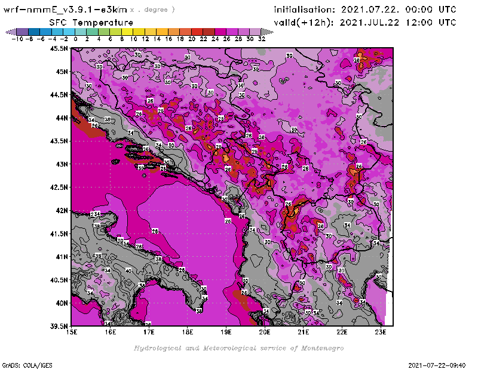
Task: Pick the yellow legend swatch between 8 and 10
Action: [127, 32]
